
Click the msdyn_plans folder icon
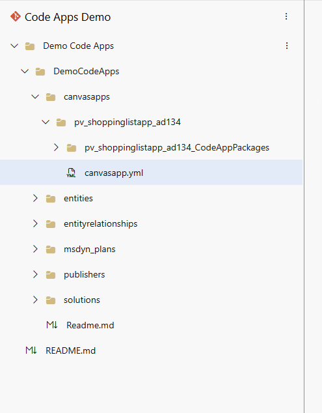(x=51, y=249)
